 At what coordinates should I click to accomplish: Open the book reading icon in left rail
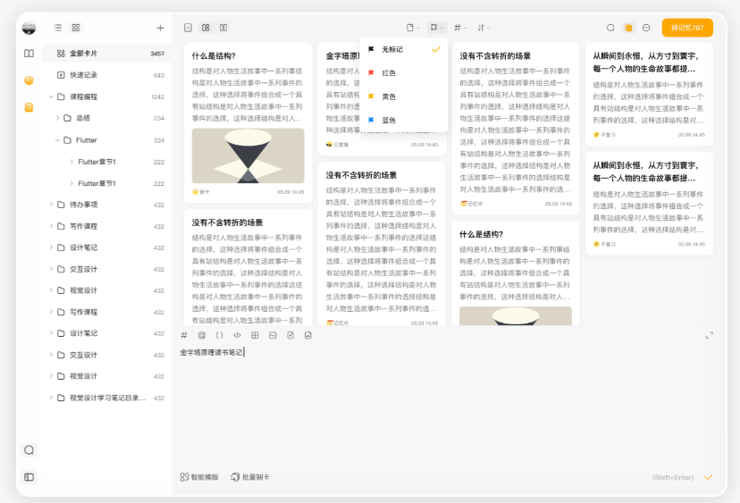pyautogui.click(x=29, y=54)
